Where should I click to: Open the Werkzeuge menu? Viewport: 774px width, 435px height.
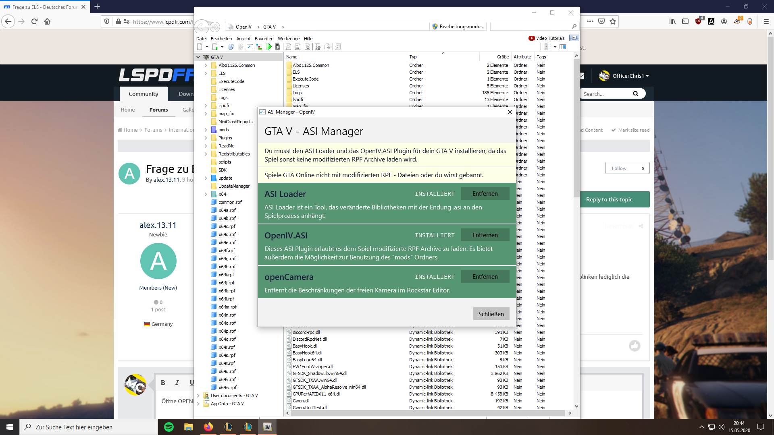pos(288,39)
